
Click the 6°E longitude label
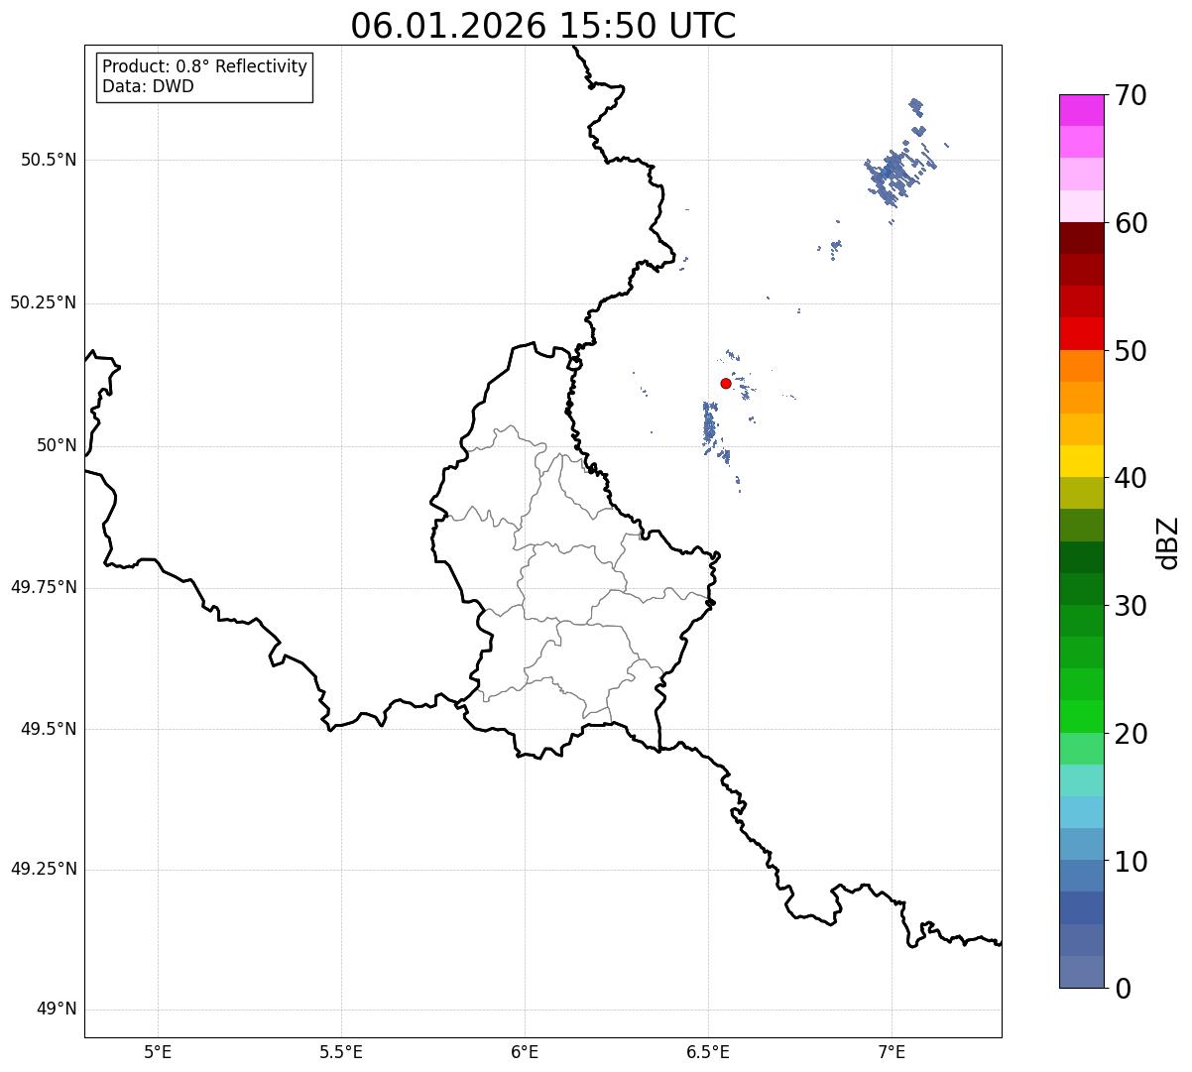point(525,1051)
